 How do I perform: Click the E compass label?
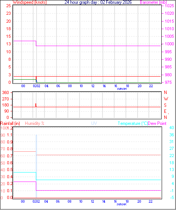point(165,111)
